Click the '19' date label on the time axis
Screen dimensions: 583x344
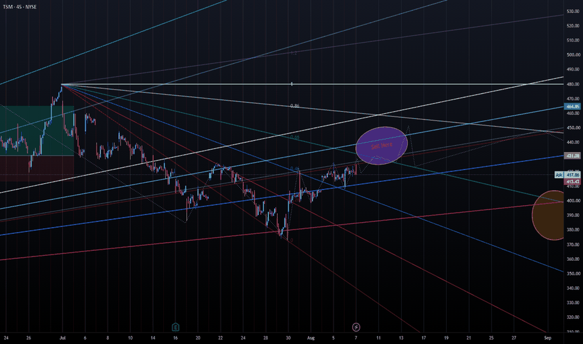446,338
